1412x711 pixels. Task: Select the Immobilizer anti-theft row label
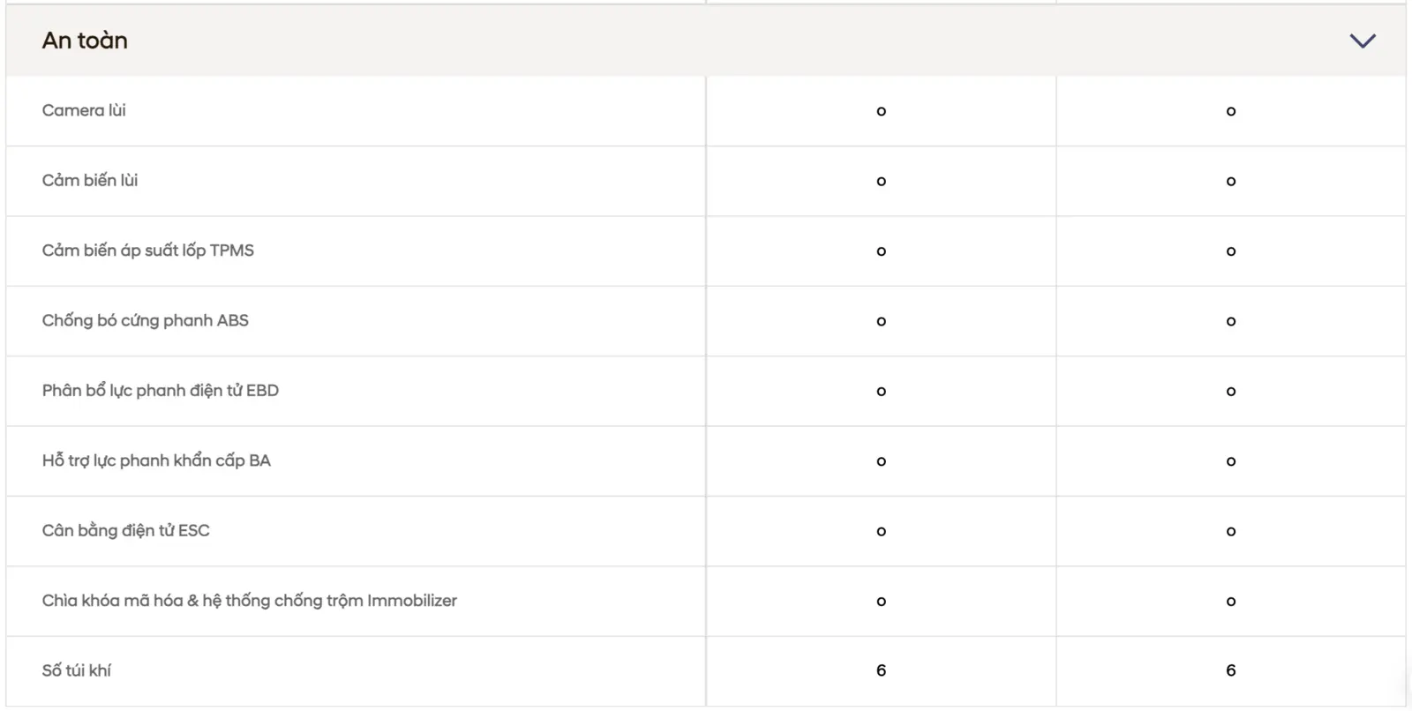click(250, 601)
